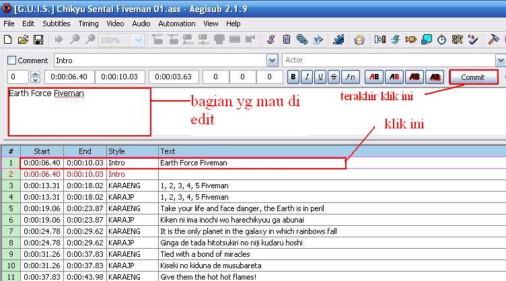Image resolution: width=506 pixels, height=281 pixels.
Task: Open the Fonts Collector icon
Action: [x=318, y=40]
